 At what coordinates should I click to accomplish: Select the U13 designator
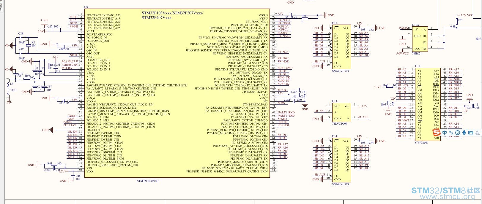[335, 101]
